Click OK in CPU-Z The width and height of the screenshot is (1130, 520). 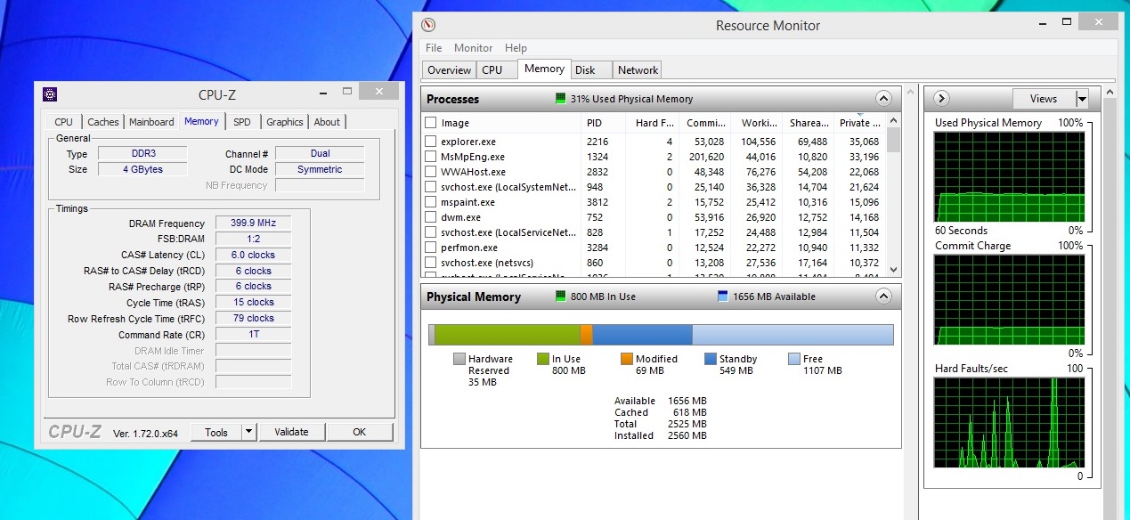click(x=359, y=432)
